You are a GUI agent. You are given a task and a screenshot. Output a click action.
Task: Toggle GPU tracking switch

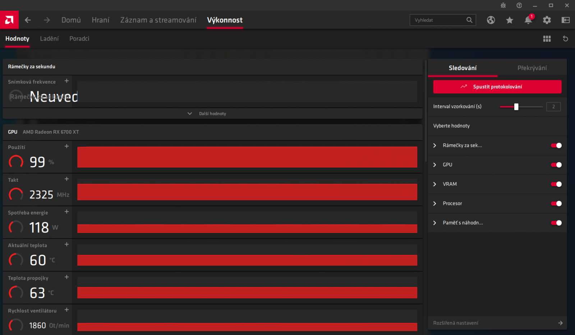click(556, 165)
